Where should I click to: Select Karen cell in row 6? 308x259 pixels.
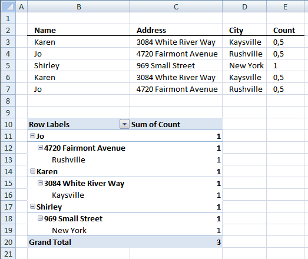(x=78, y=77)
